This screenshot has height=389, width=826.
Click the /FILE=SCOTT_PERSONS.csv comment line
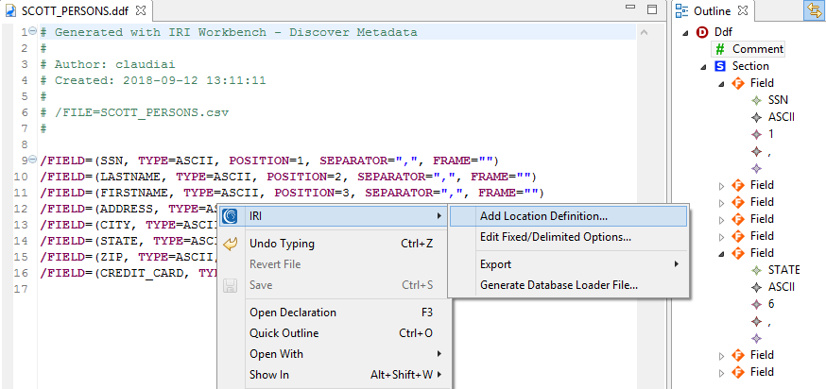[x=134, y=112]
